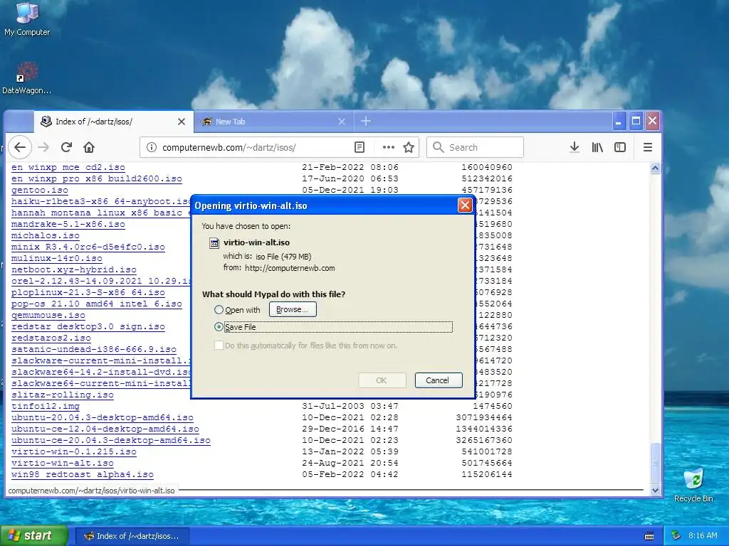Select taskbar item 'Index of /~dartz/isos...'

(x=132, y=536)
